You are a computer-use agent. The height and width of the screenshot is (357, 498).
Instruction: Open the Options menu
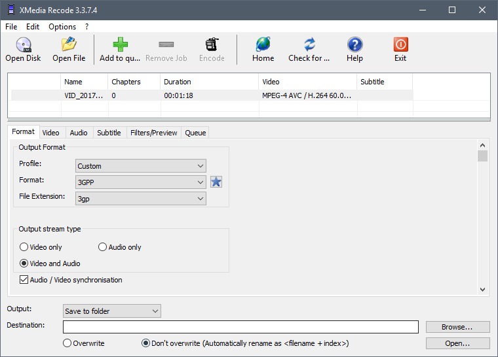point(62,27)
